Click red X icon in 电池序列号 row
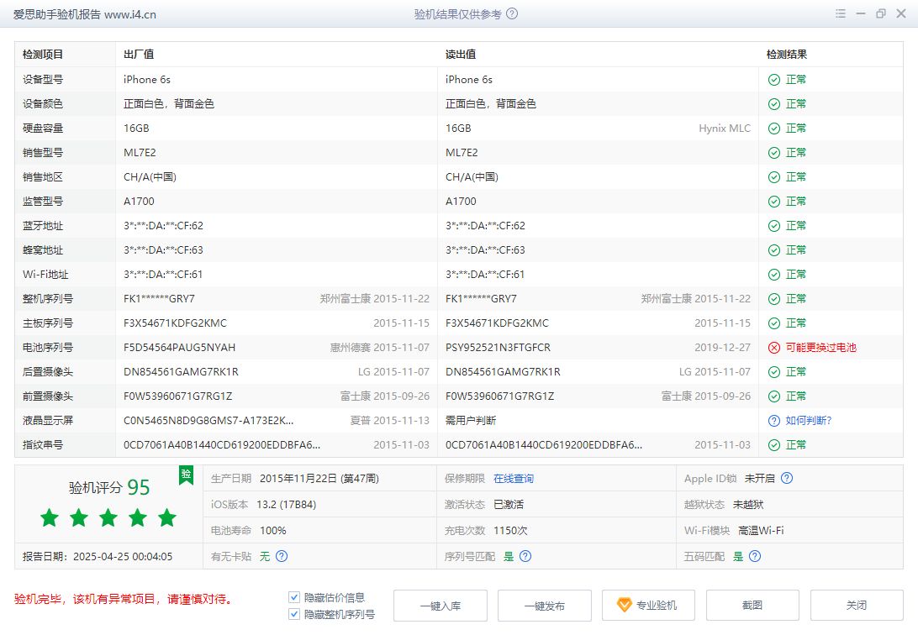918x635 pixels. tap(774, 348)
